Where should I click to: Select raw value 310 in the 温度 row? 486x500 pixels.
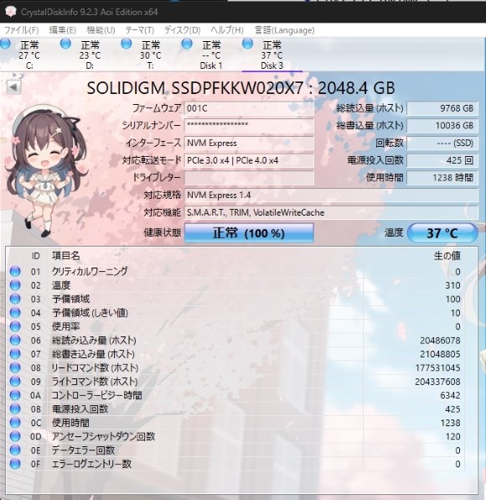click(452, 285)
